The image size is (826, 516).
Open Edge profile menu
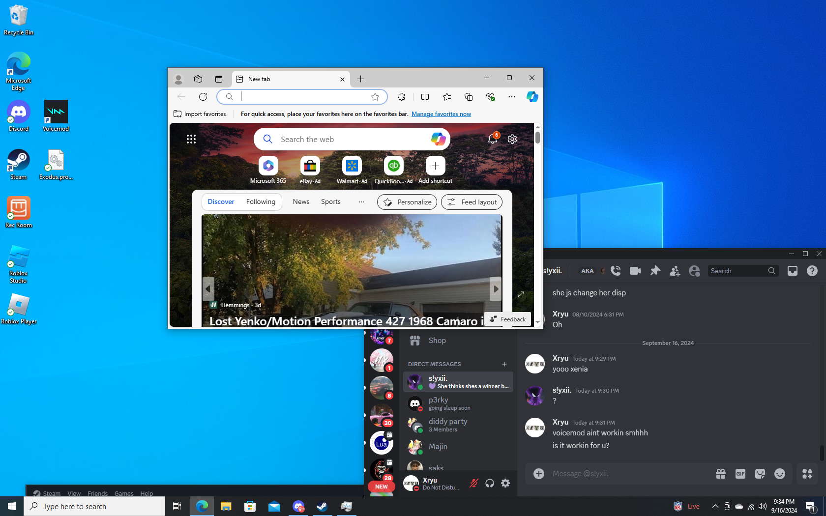click(178, 79)
